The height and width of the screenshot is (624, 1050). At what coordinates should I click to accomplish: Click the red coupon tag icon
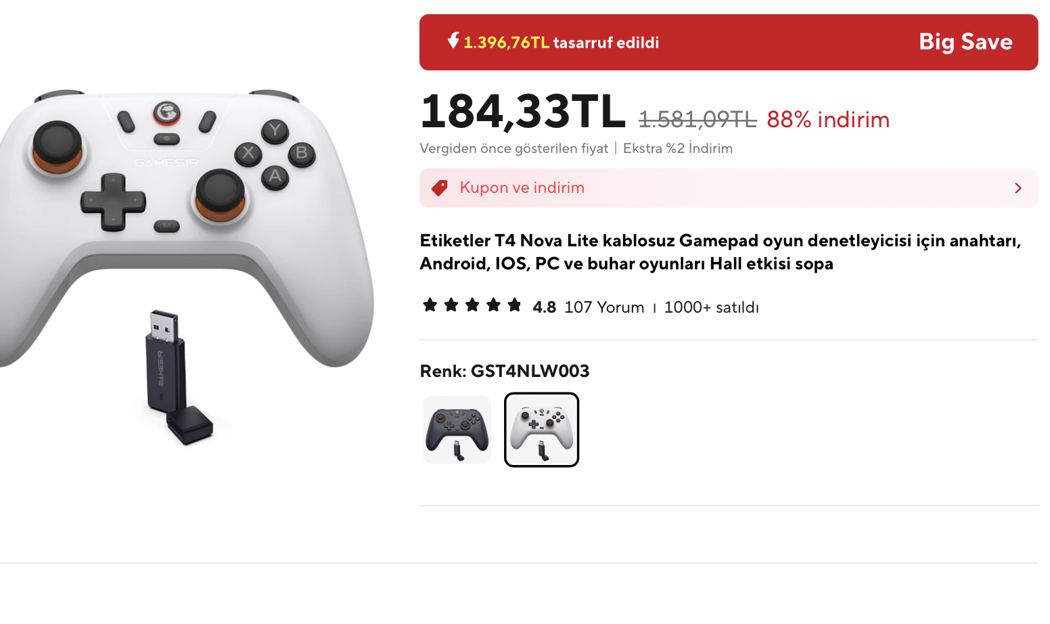(x=440, y=188)
